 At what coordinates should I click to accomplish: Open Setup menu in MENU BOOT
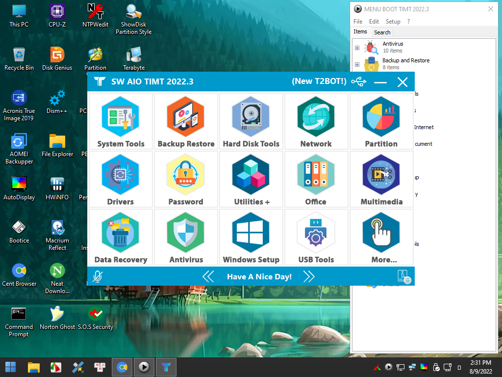(x=393, y=22)
